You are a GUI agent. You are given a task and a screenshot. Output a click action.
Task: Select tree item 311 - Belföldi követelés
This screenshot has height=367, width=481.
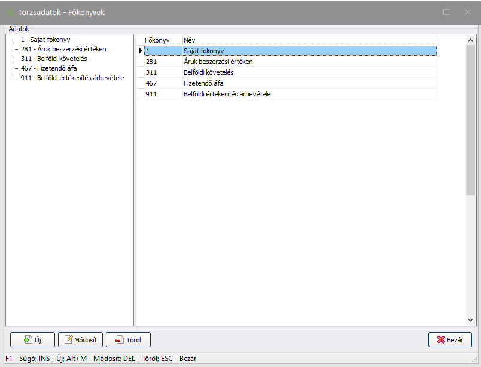point(53,59)
